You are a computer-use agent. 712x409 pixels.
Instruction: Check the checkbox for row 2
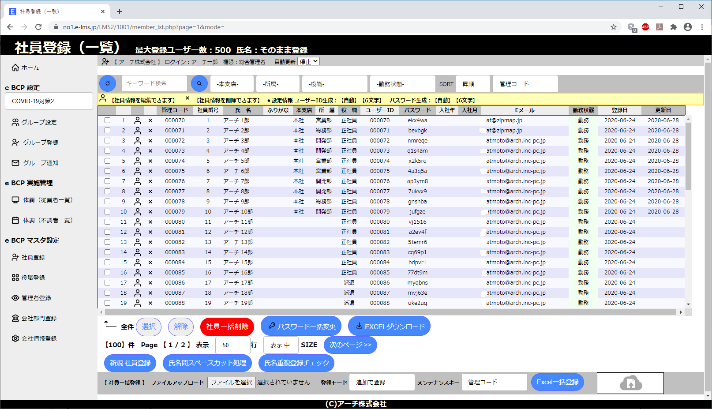click(x=107, y=131)
